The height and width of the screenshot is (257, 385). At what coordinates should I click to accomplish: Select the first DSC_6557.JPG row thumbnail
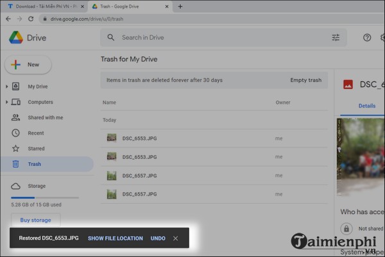pos(112,176)
